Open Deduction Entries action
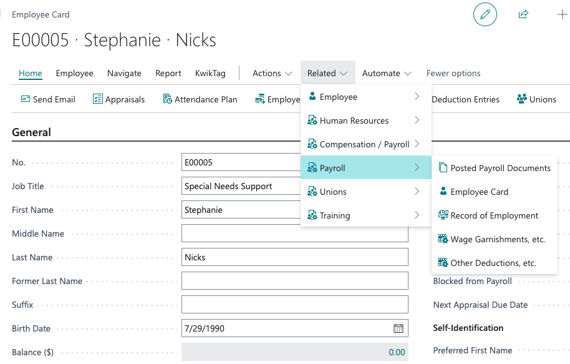 (x=465, y=99)
